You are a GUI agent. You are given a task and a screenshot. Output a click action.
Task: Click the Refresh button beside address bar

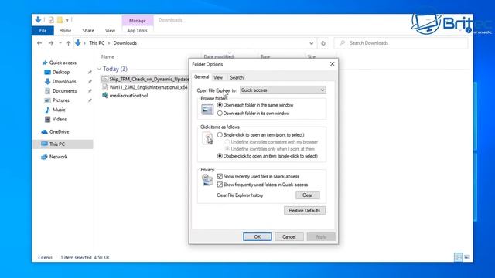tap(323, 43)
